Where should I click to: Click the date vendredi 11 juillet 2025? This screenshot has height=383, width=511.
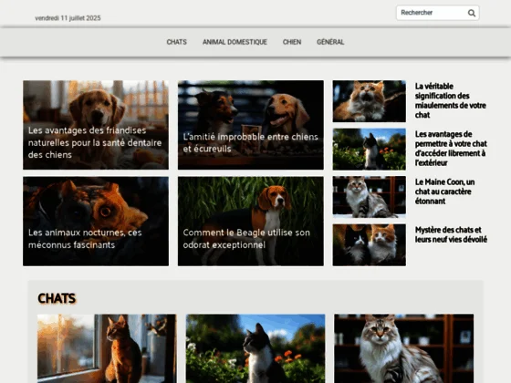[68, 18]
